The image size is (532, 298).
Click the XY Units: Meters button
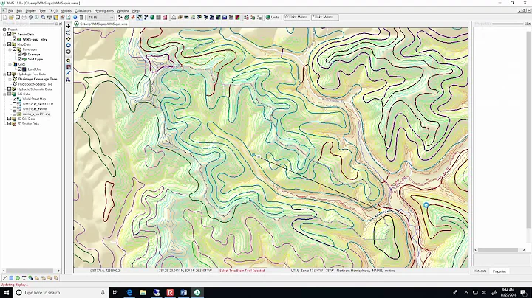pos(296,17)
